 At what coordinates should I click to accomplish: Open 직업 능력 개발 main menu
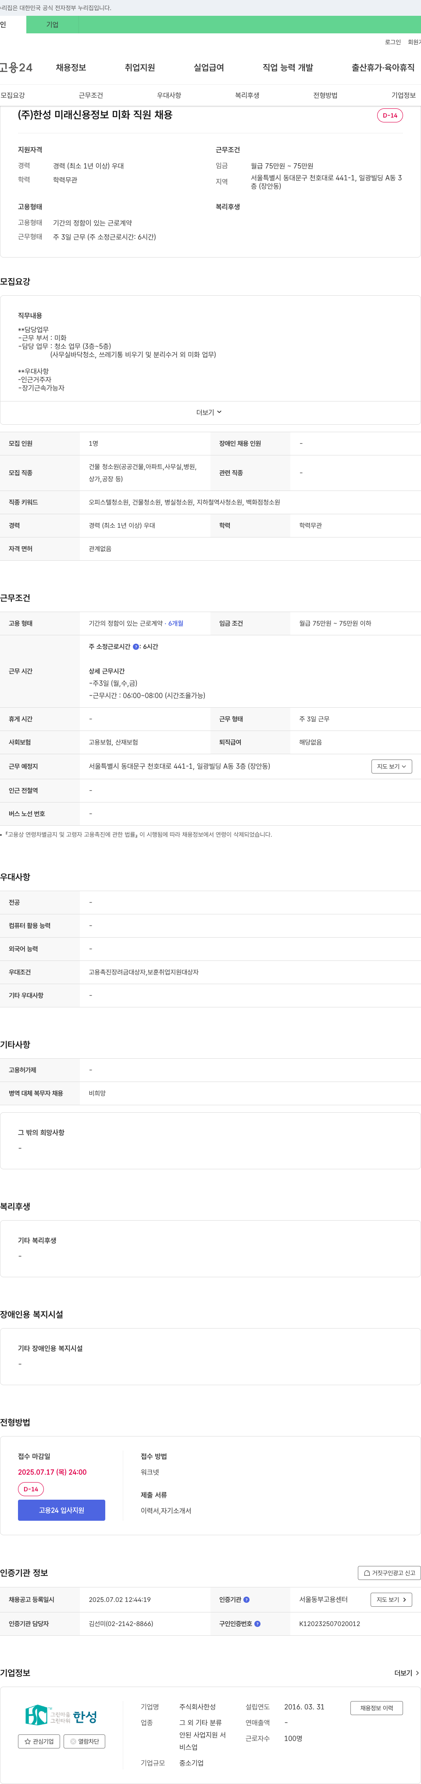tap(287, 67)
